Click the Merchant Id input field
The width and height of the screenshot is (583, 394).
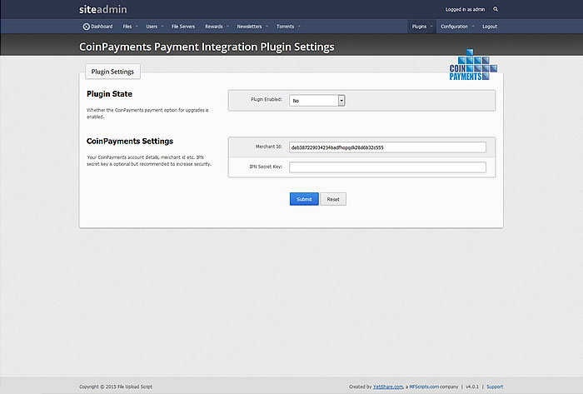tap(387, 147)
